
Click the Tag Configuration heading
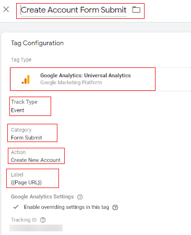click(x=38, y=43)
